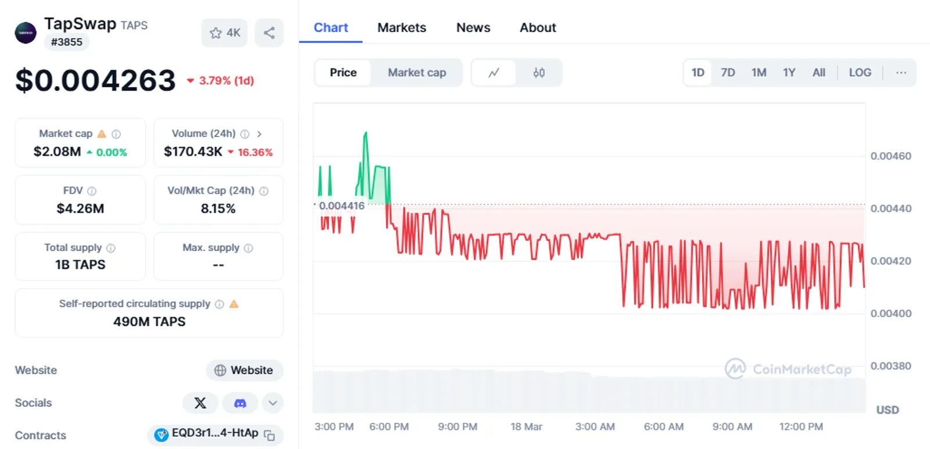Select Price chart mode
930x449 pixels.
343,73
